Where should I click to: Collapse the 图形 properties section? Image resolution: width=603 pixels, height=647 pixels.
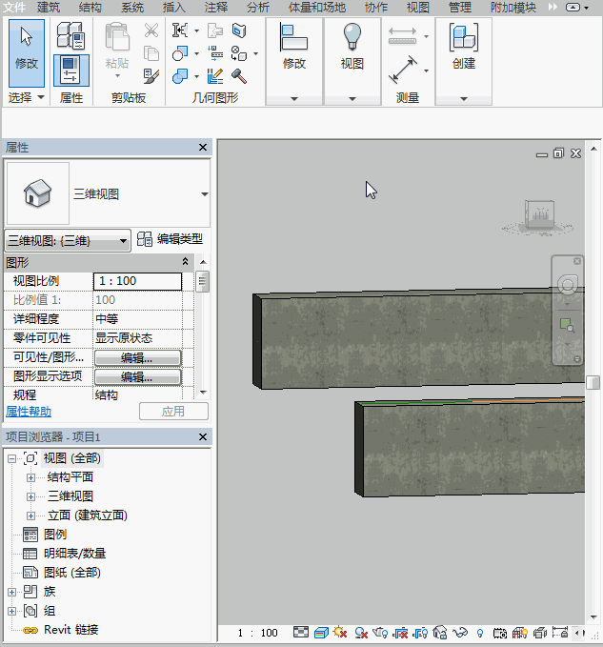pos(186,261)
